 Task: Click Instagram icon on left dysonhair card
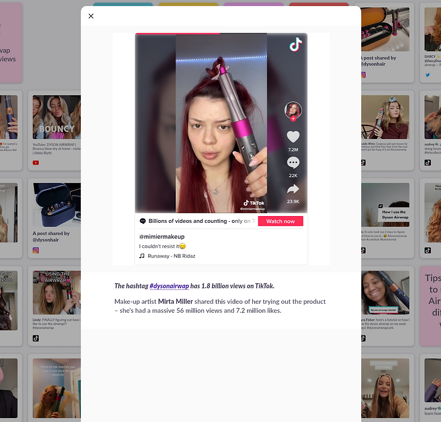click(36, 250)
